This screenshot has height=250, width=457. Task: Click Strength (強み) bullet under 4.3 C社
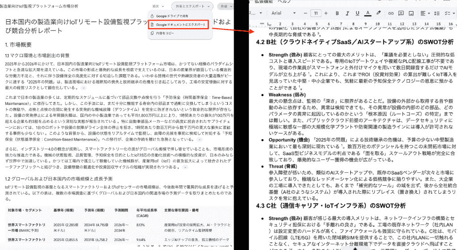point(285,218)
